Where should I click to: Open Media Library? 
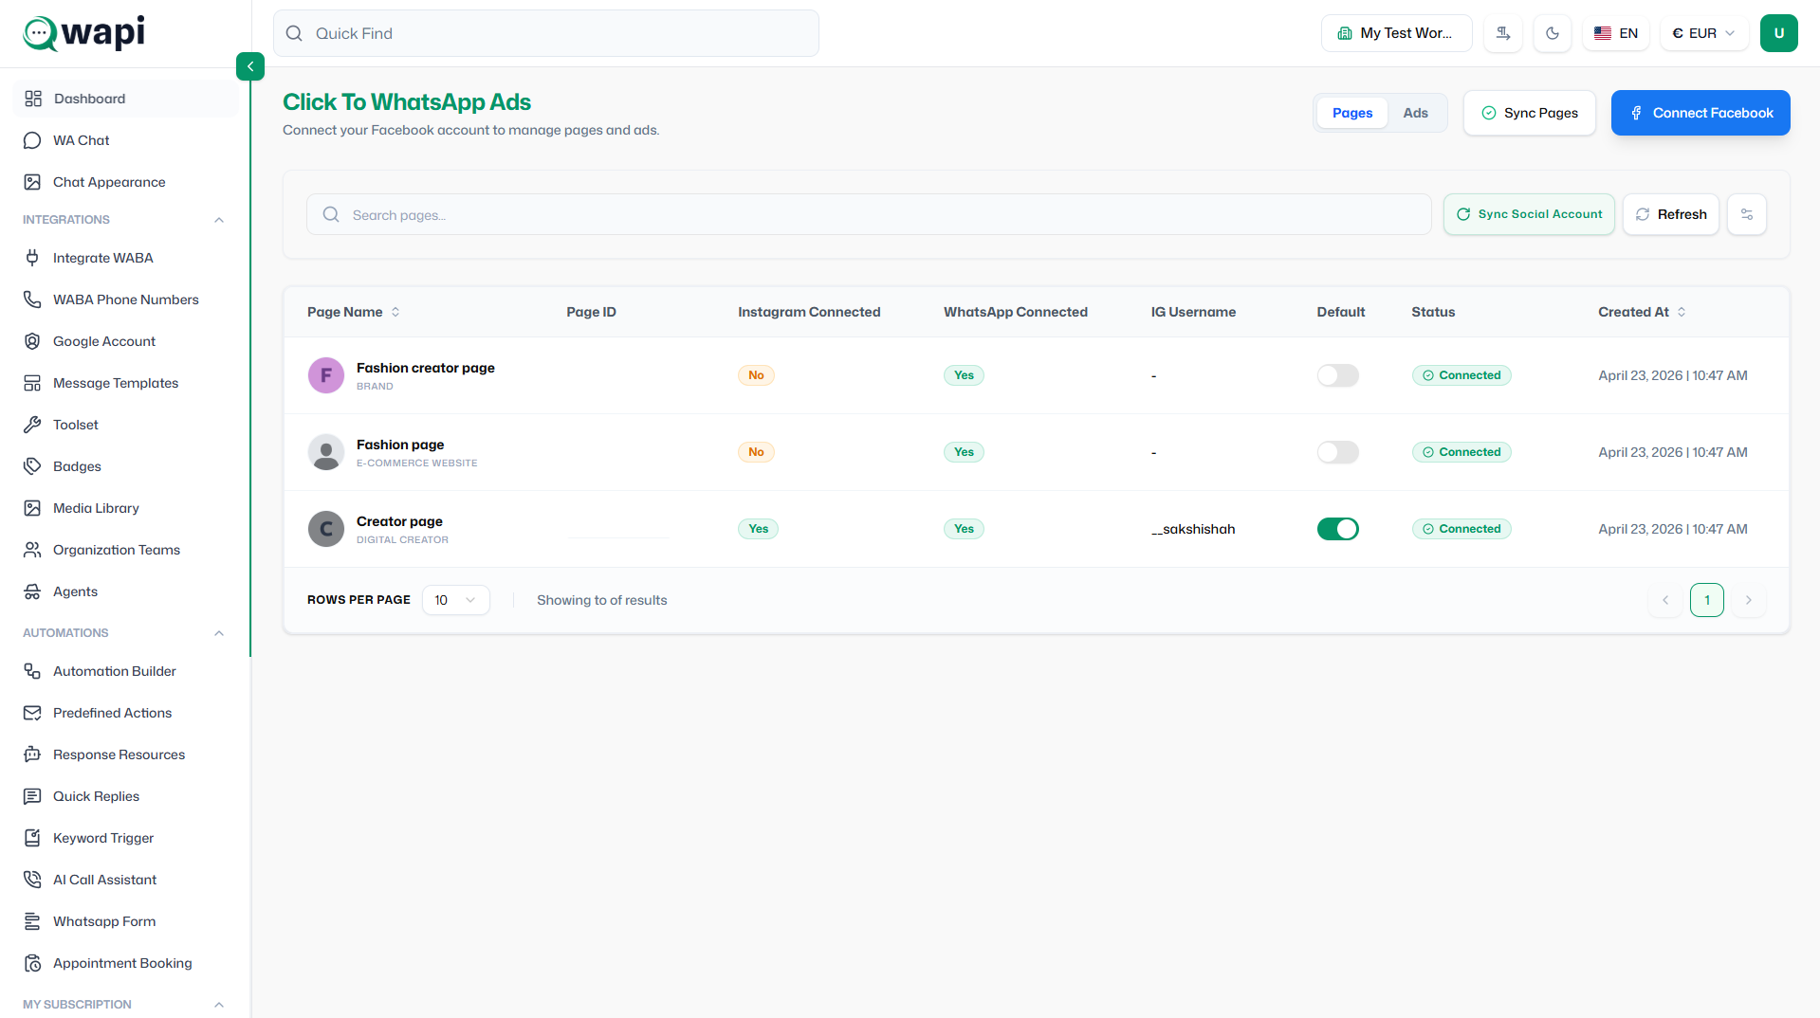[125, 508]
